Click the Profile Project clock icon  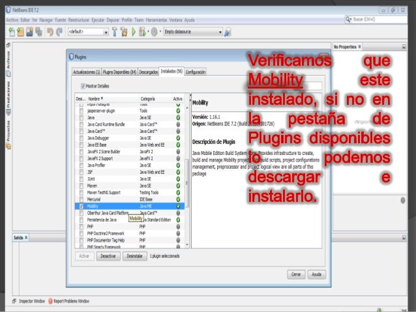pos(155,32)
